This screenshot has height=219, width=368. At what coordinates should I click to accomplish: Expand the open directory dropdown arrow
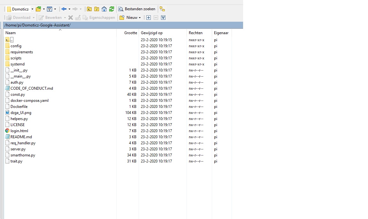point(44,9)
